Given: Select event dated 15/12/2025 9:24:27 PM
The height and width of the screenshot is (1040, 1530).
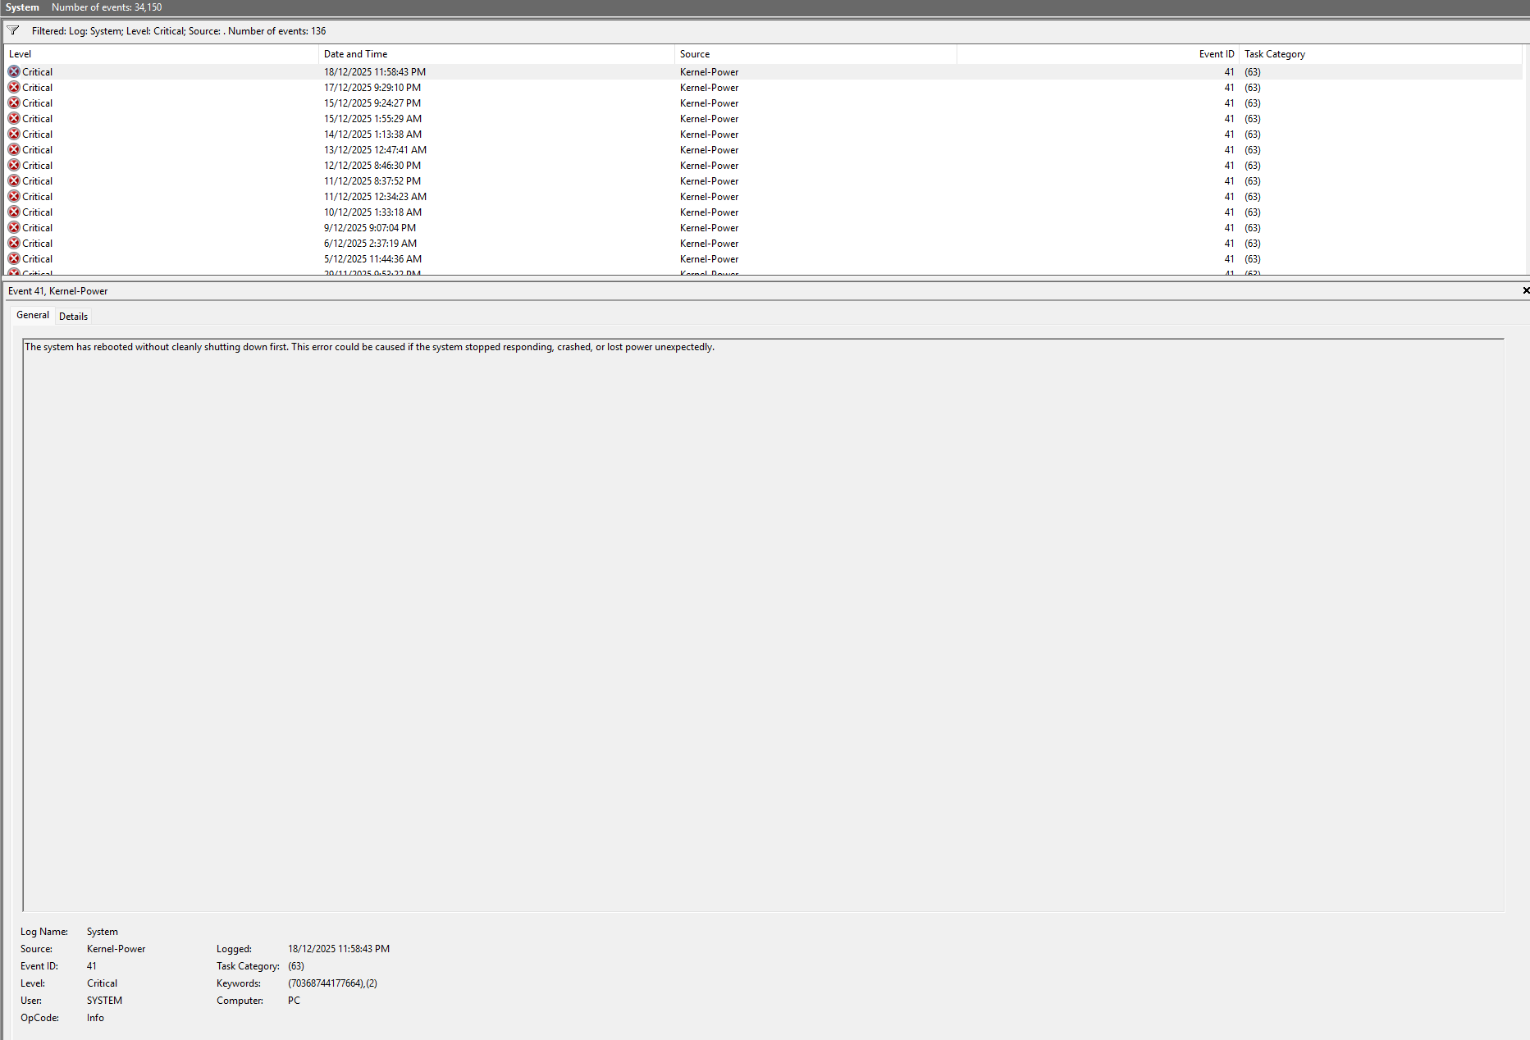Looking at the screenshot, I should pos(764,103).
